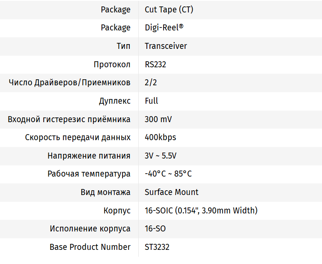Select the "Тип" row label
Image resolution: width=322 pixels, height=264 pixels.
[x=123, y=46]
